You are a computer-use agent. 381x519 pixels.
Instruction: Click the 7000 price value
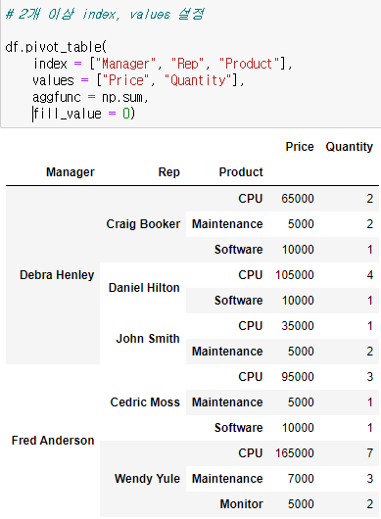pyautogui.click(x=301, y=479)
